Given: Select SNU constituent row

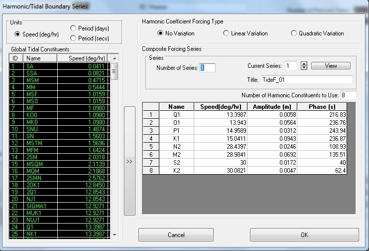Looking at the screenshot, I should (59, 129).
